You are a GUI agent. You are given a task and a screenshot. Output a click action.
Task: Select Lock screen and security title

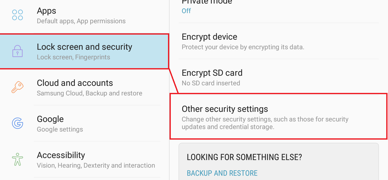[85, 47]
